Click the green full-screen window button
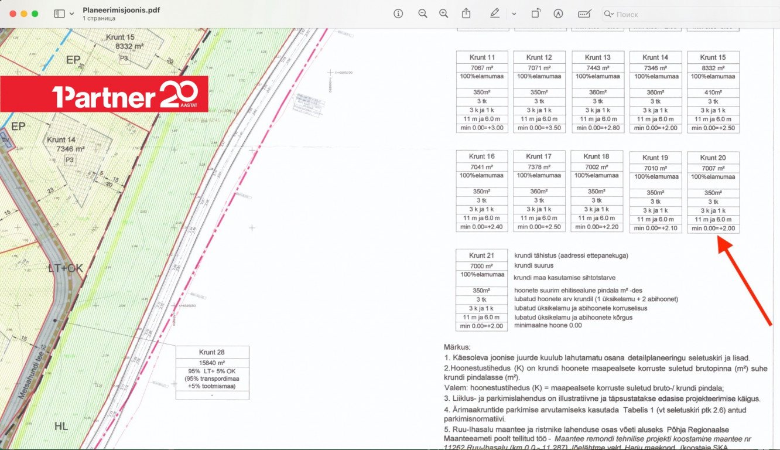Viewport: 780px width, 450px height. [x=35, y=13]
